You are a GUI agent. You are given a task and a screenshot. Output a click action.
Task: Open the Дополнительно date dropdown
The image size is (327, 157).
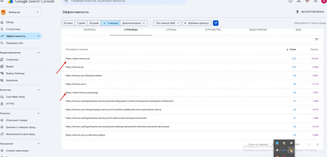click(x=134, y=23)
